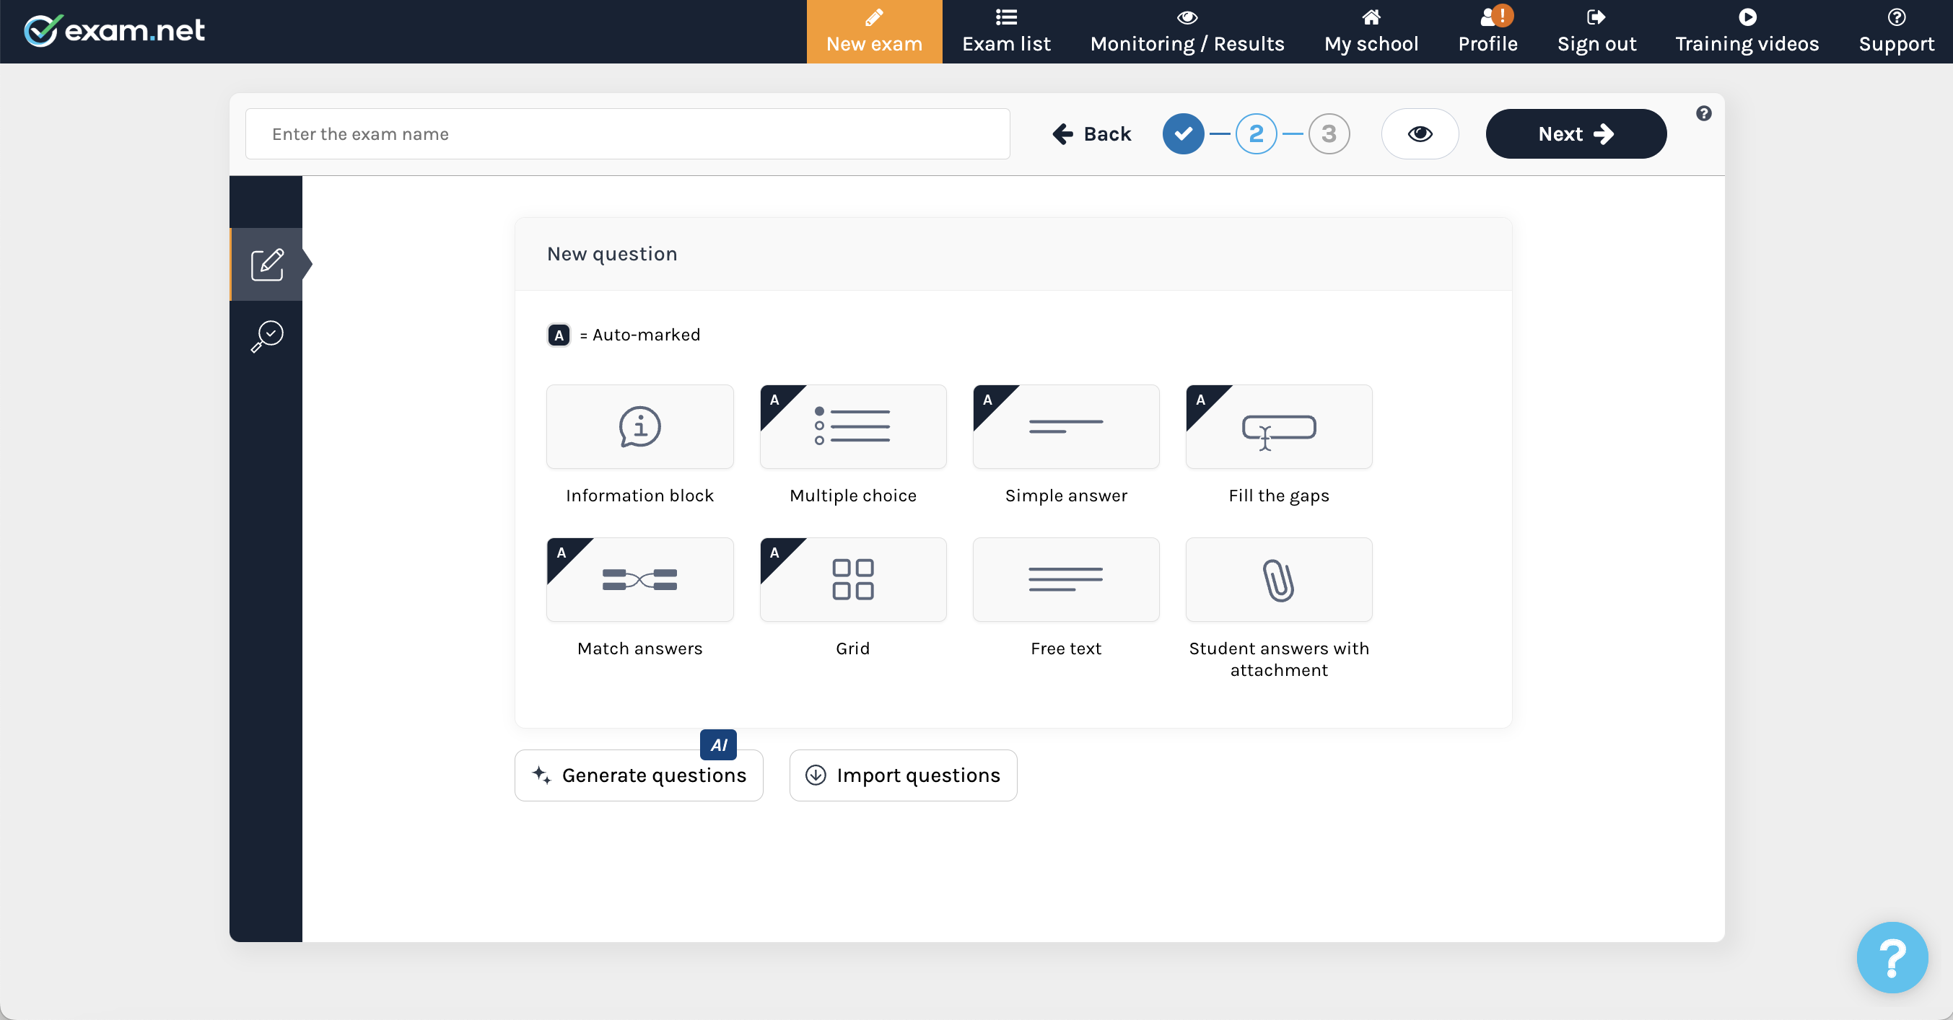Add a Free text question
Screen dimensions: 1953x1020
(x=1065, y=580)
